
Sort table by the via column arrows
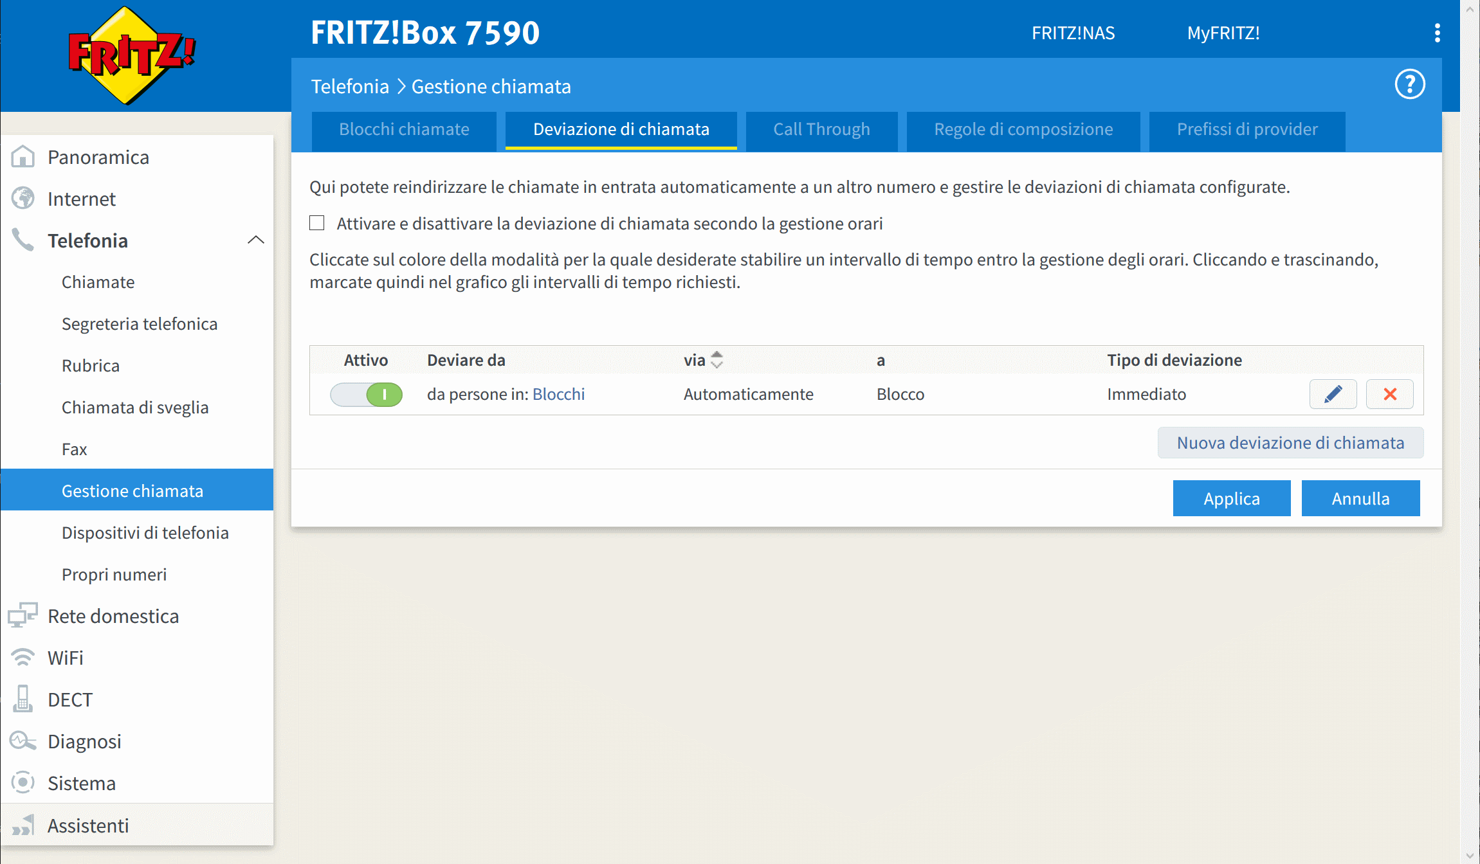coord(717,360)
